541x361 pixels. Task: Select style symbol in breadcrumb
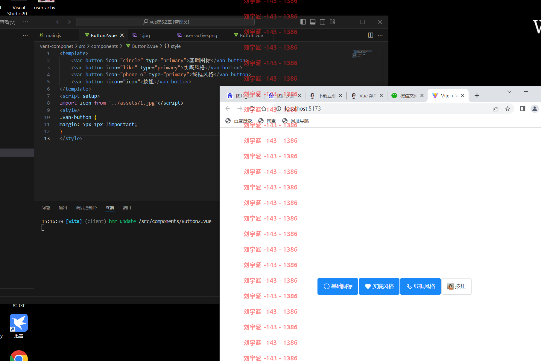click(x=173, y=46)
